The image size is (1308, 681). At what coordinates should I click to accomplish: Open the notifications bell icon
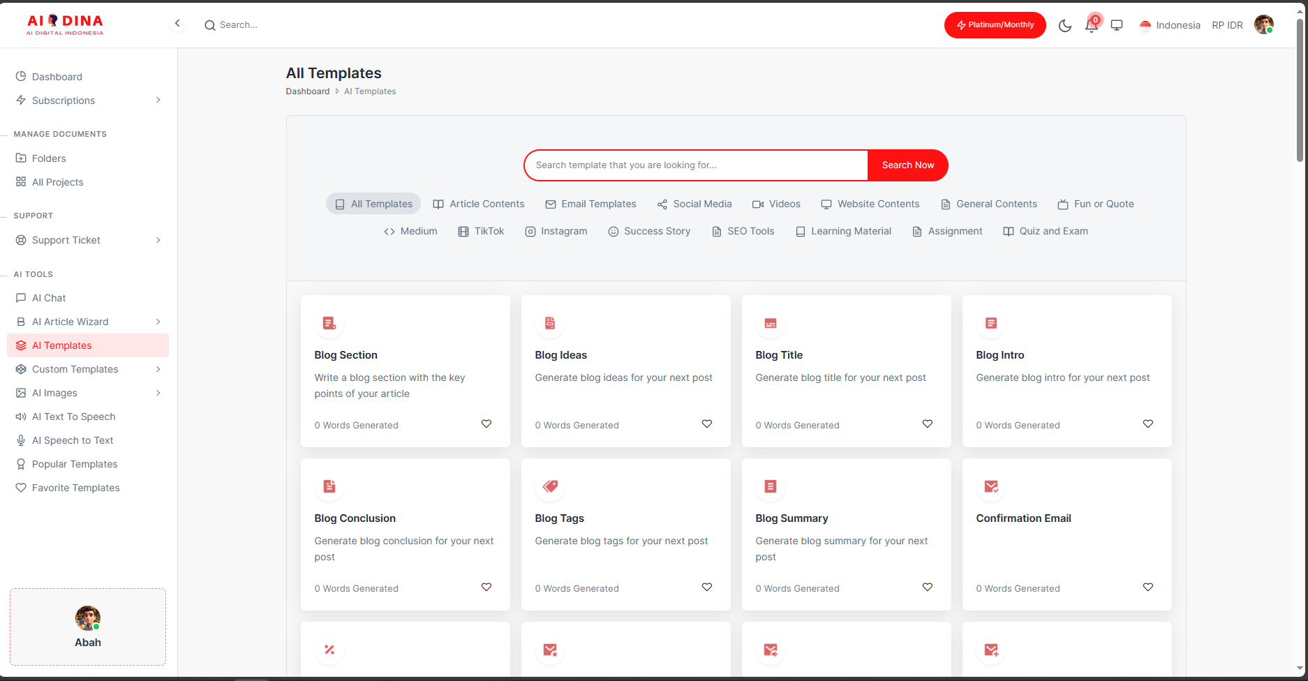coord(1091,26)
